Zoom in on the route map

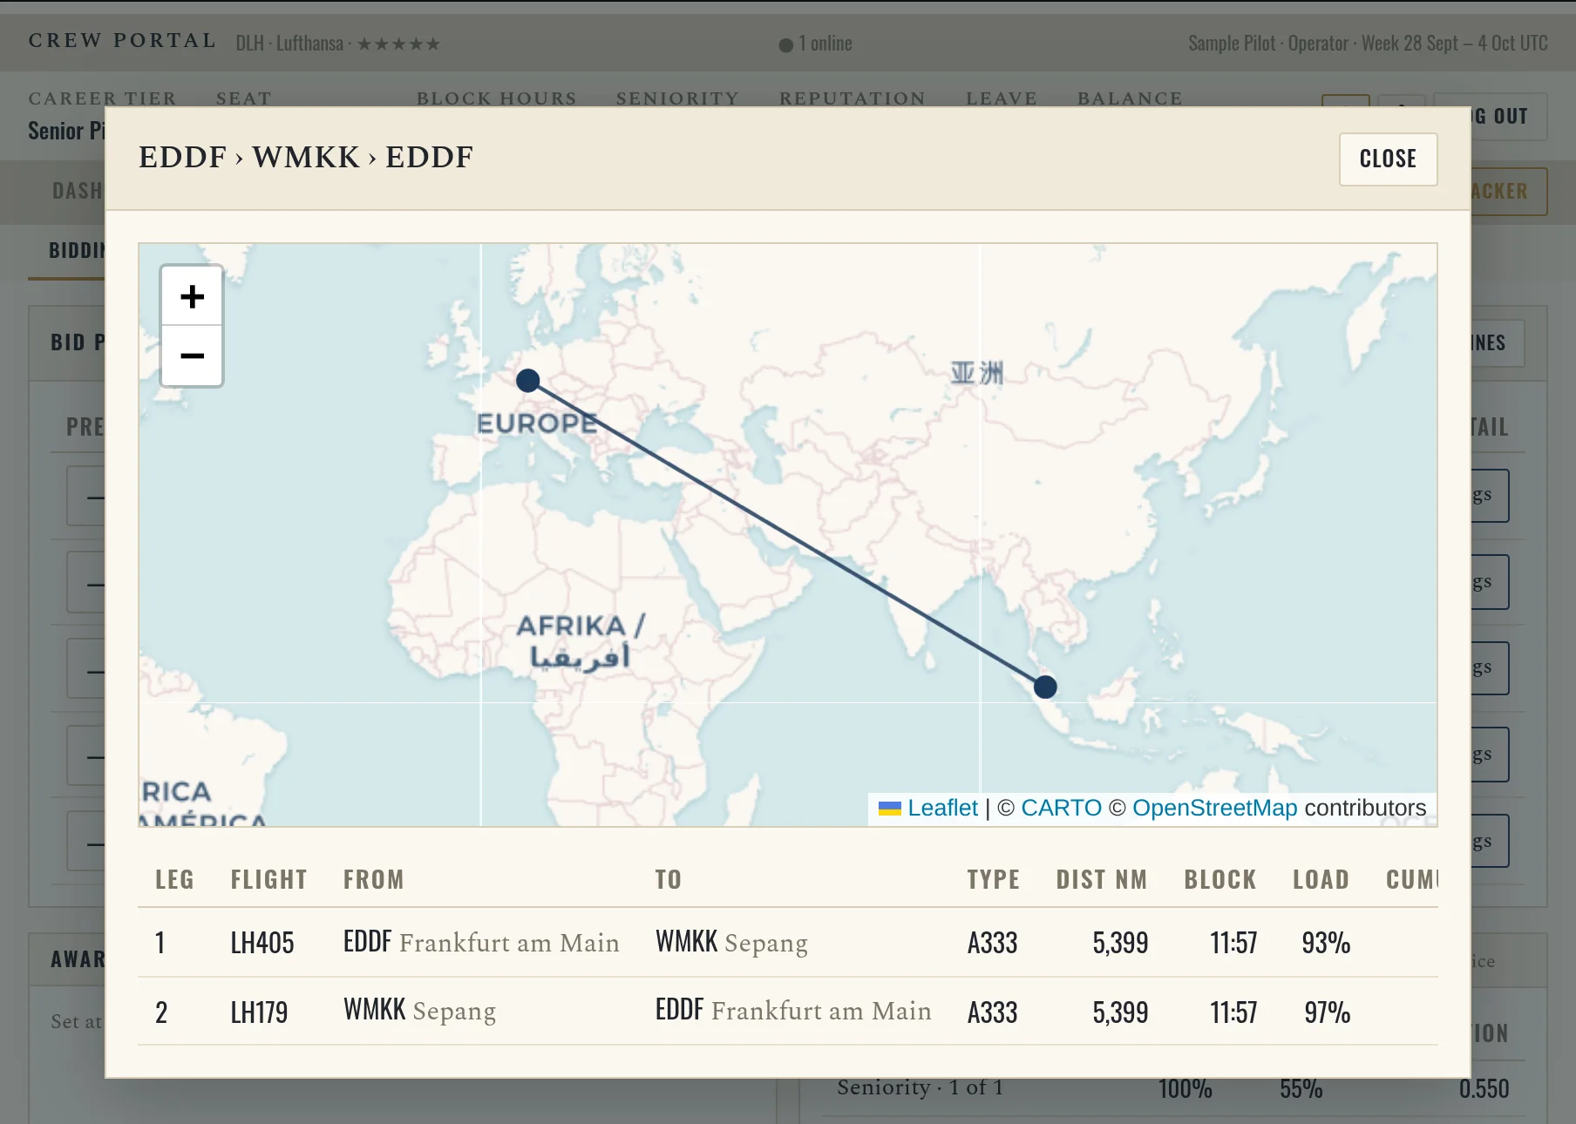pos(192,296)
